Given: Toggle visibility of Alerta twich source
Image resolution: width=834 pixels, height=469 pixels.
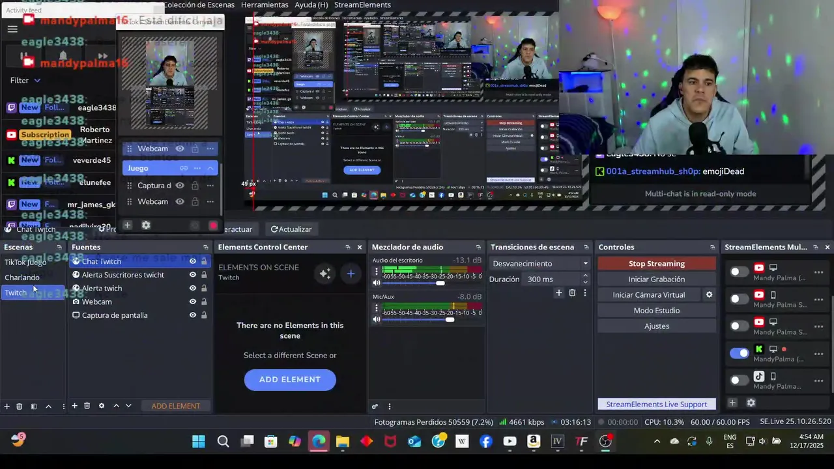Looking at the screenshot, I should click(193, 288).
